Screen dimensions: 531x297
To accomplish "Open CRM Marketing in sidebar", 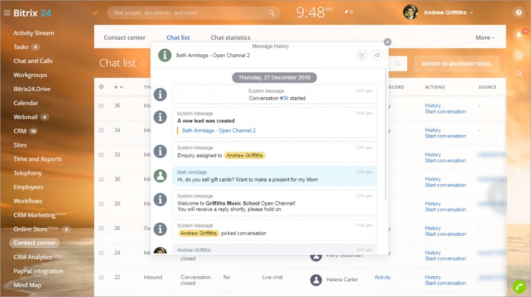I will pos(34,215).
